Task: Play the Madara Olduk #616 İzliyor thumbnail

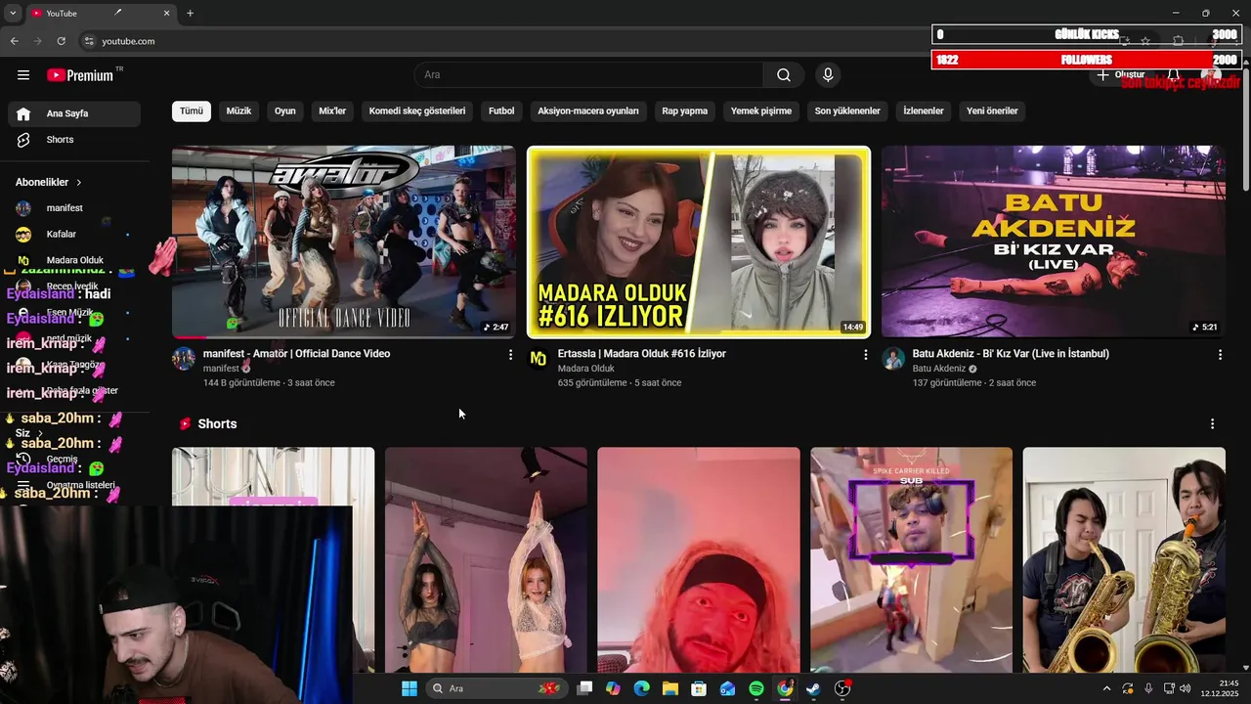Action: tap(699, 242)
